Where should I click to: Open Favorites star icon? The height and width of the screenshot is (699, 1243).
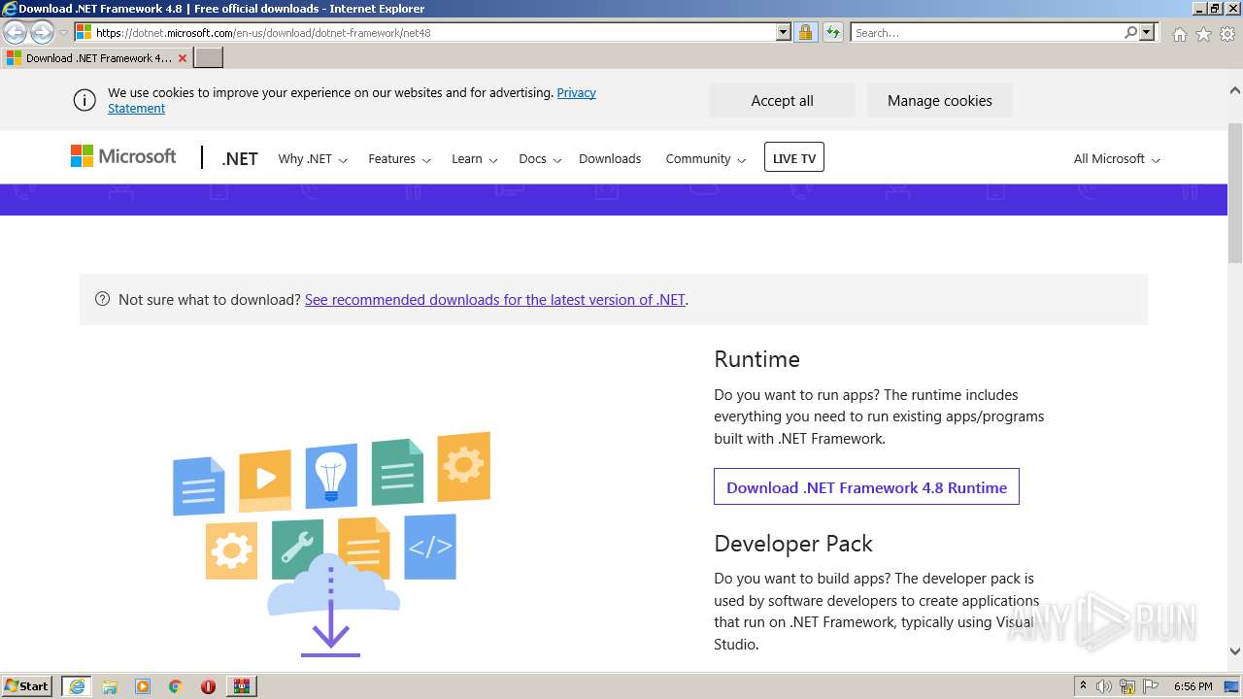coord(1203,34)
